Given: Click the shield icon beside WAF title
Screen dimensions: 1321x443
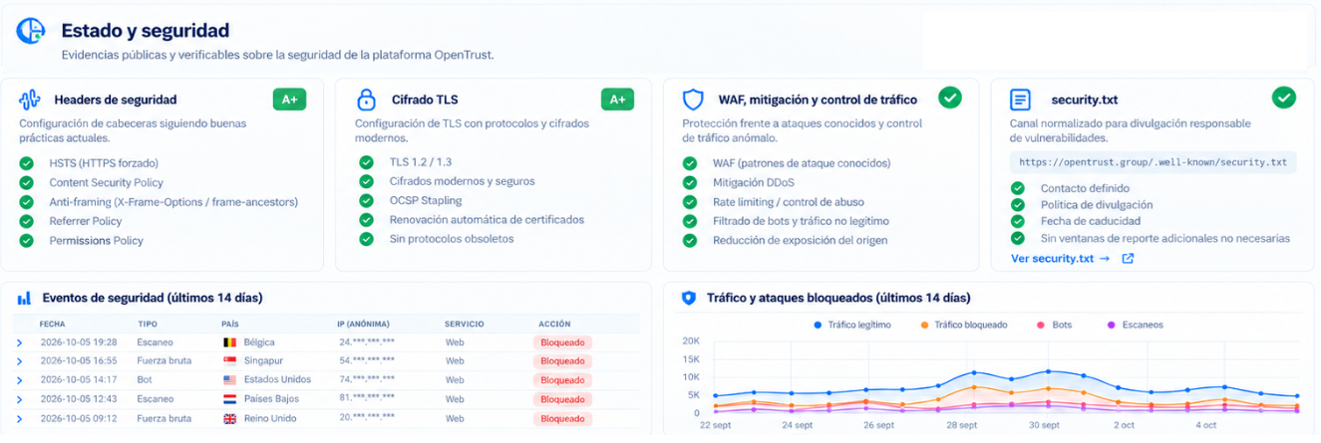Looking at the screenshot, I should (x=693, y=100).
